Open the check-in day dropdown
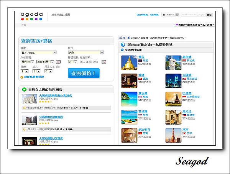The image size is (230, 174). [x=28, y=62]
